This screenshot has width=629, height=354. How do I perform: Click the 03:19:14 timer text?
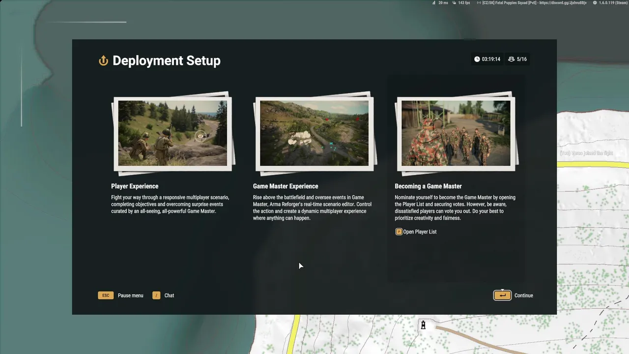click(491, 59)
